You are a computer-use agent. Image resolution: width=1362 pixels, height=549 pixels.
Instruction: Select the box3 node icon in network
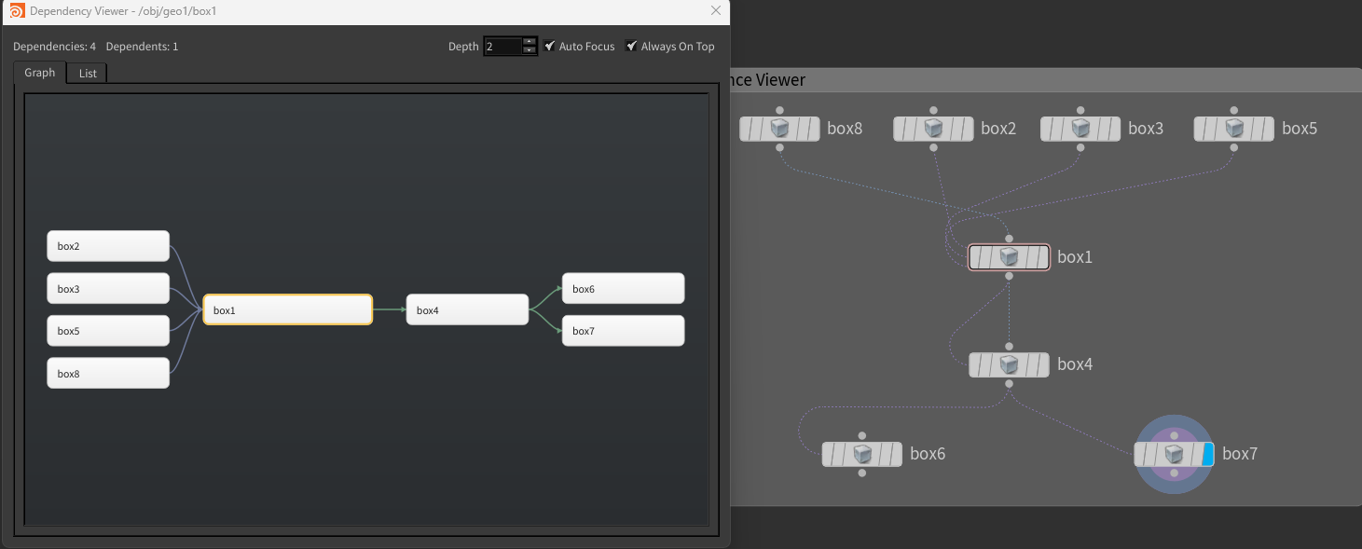pyautogui.click(x=1080, y=129)
